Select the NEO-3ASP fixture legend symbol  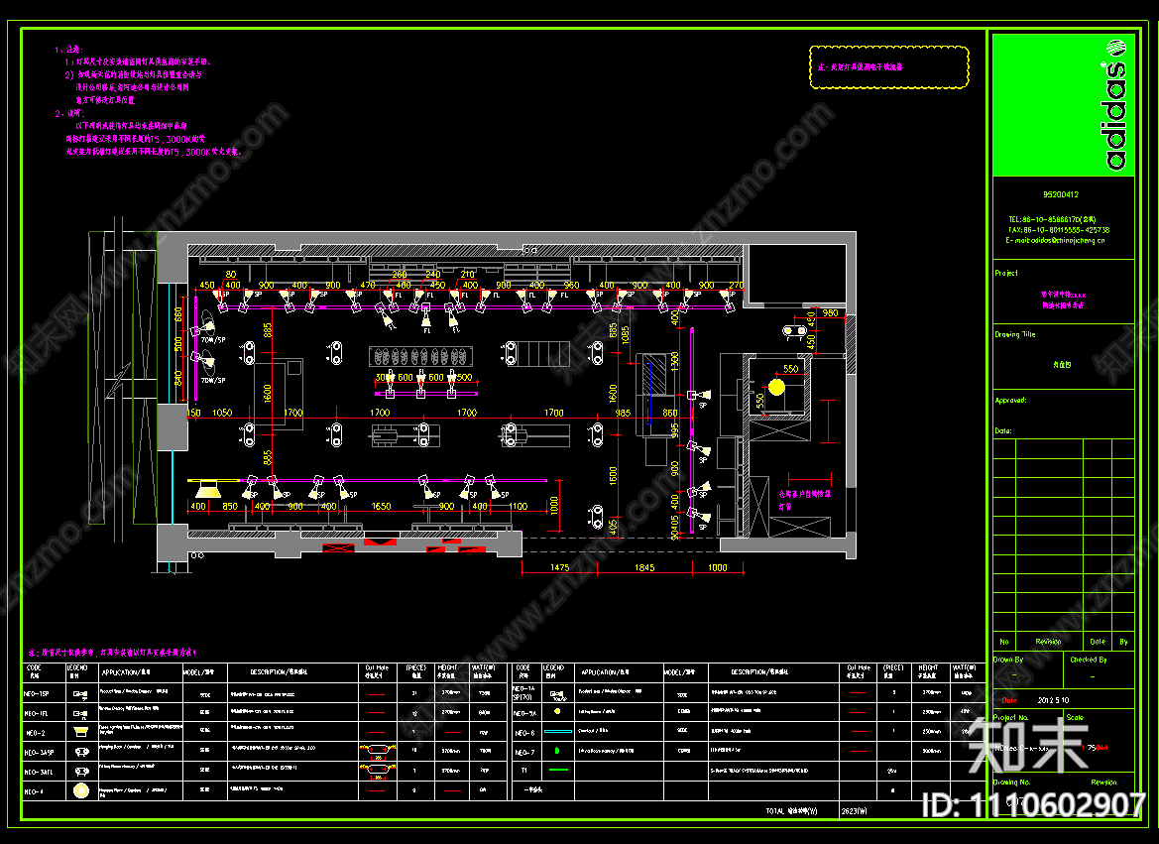(80, 752)
